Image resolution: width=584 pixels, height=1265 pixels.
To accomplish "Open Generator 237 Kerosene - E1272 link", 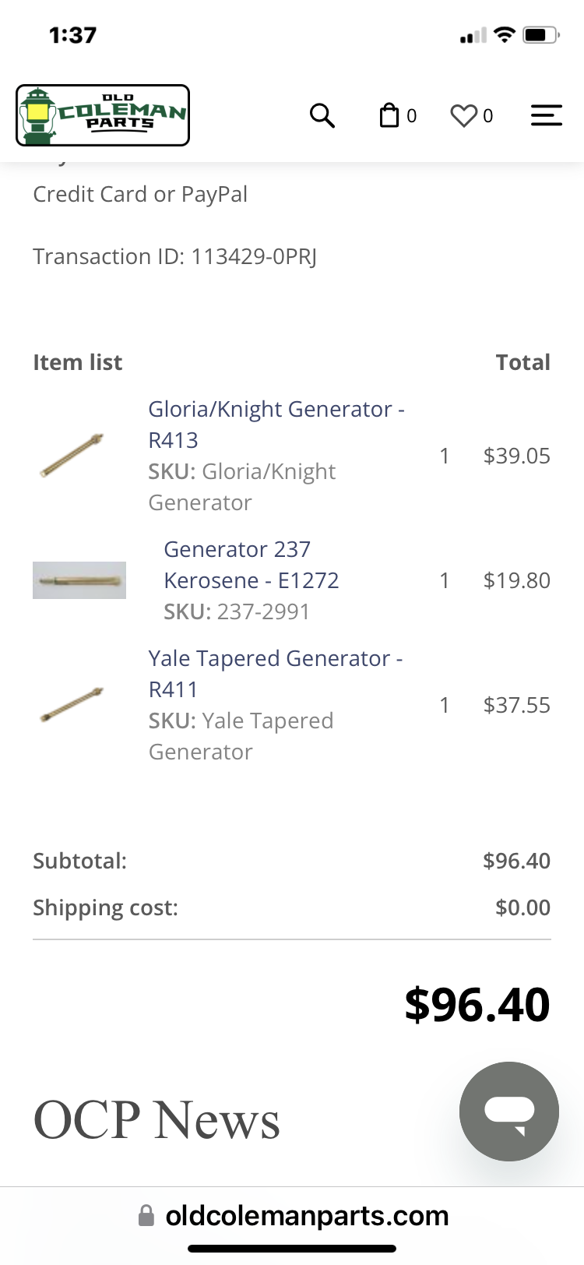I will pos(251,564).
